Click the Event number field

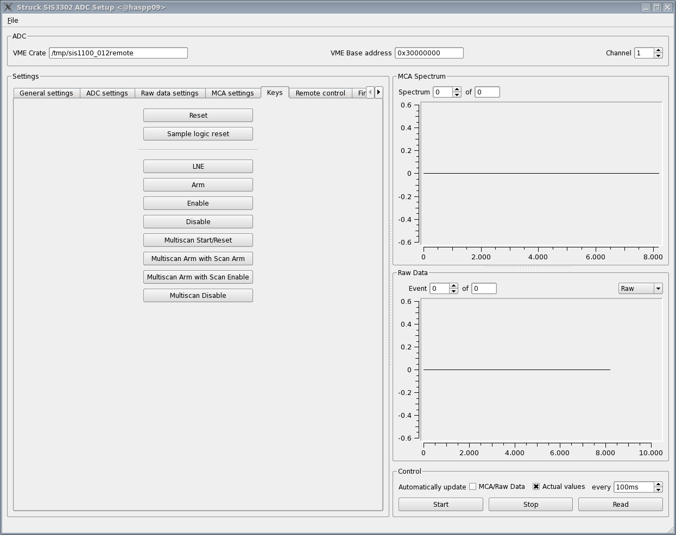point(439,288)
